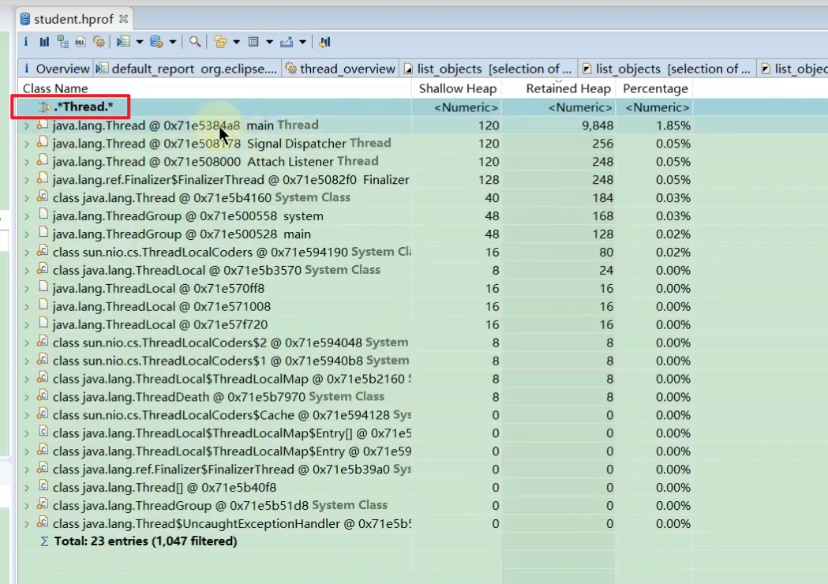Open the Overview pane toolbar icon
This screenshot has width=828, height=584.
click(25, 42)
